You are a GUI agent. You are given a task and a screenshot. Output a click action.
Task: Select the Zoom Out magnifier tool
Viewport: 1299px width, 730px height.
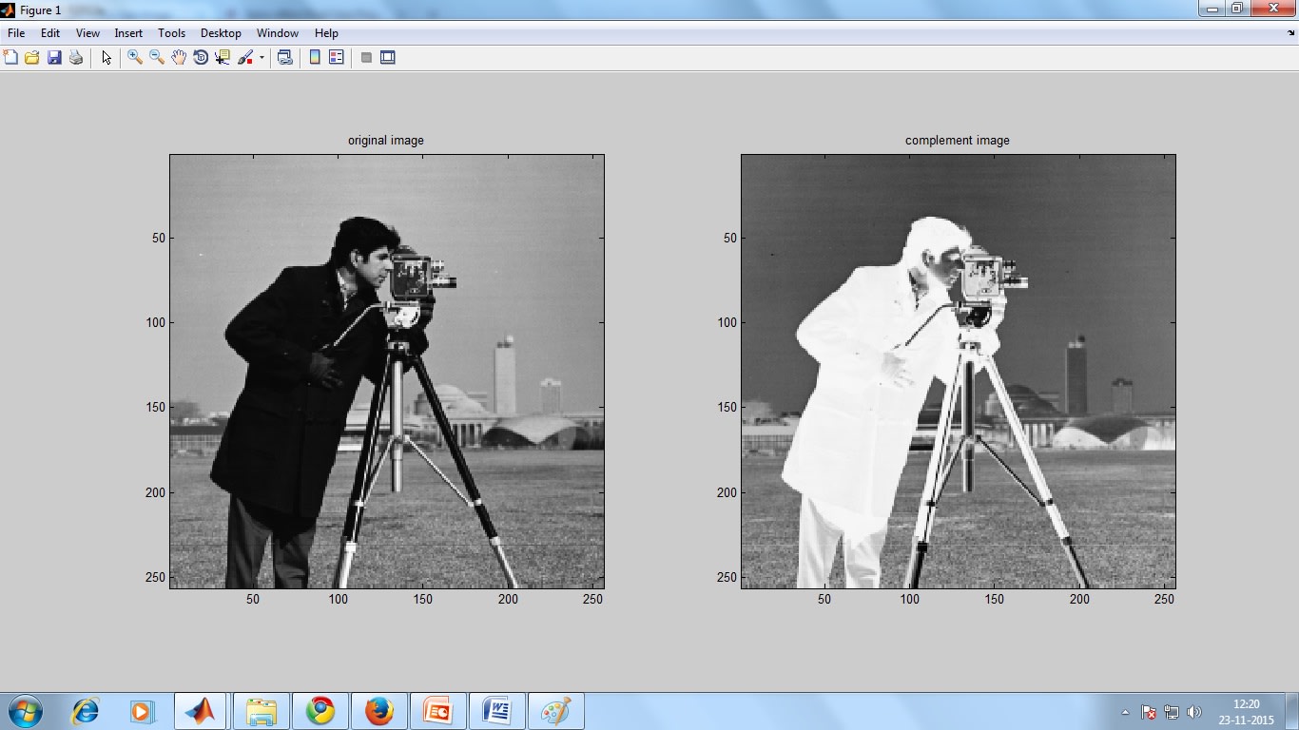157,58
